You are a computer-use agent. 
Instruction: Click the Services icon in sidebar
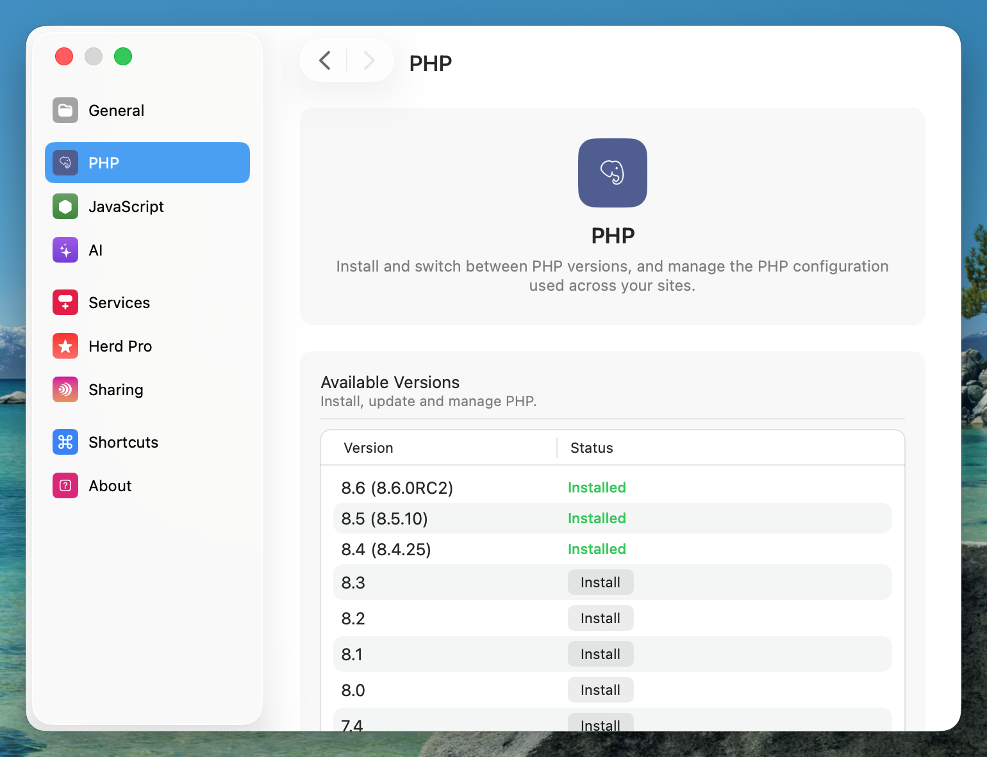(65, 302)
